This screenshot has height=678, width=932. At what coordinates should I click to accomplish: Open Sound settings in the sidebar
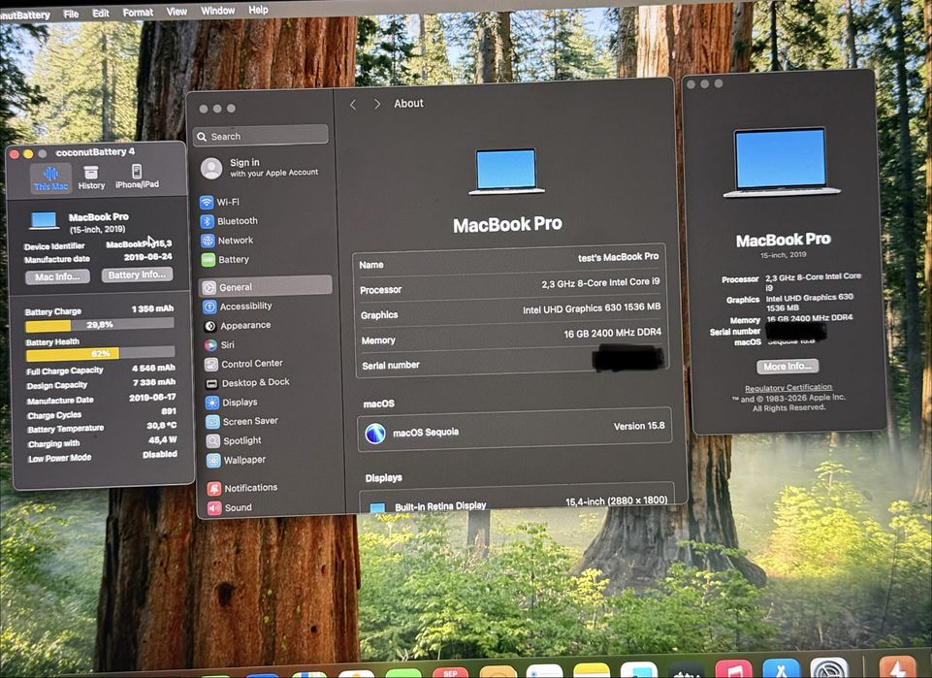[230, 507]
